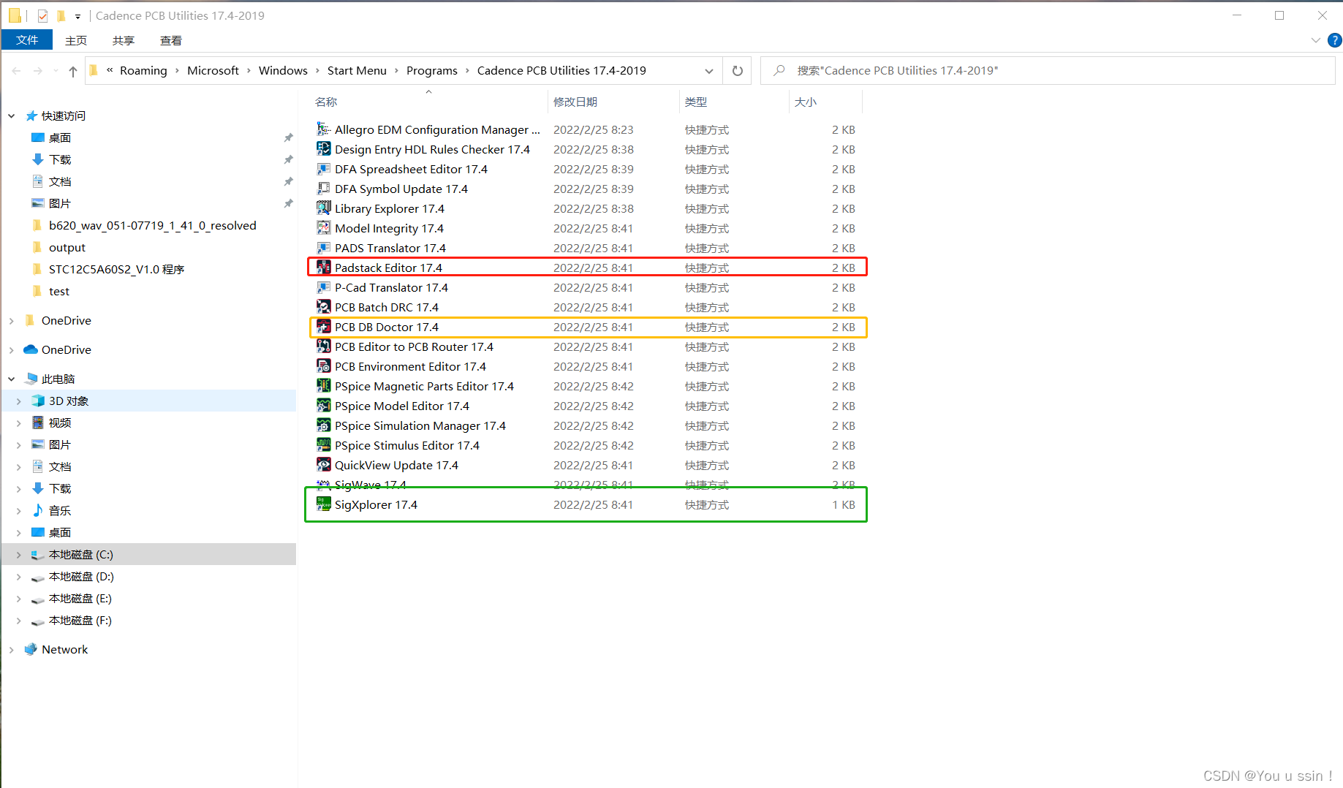This screenshot has width=1343, height=788.
Task: Open the 文件 menu
Action: click(27, 40)
